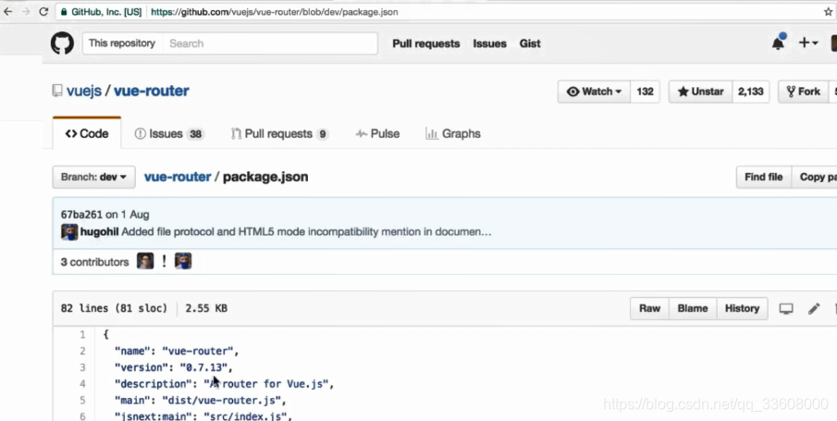
Task: Reload the page with the refresh icon
Action: pyautogui.click(x=43, y=12)
